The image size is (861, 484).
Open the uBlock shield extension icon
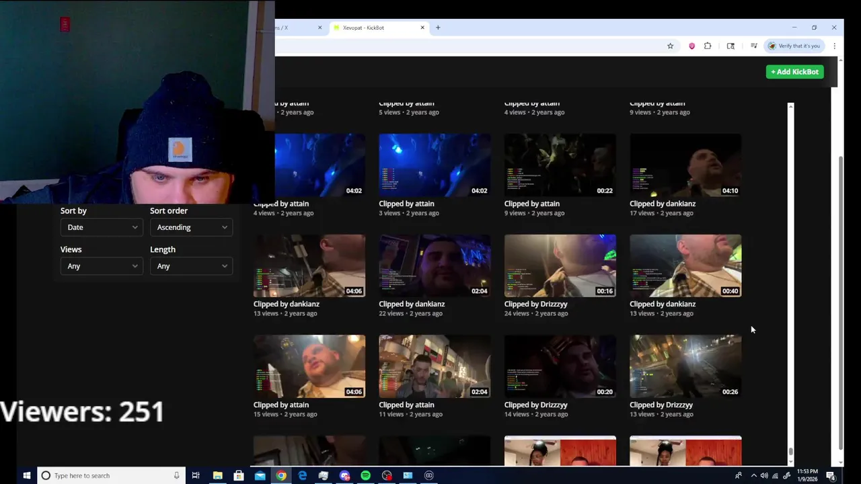(691, 46)
